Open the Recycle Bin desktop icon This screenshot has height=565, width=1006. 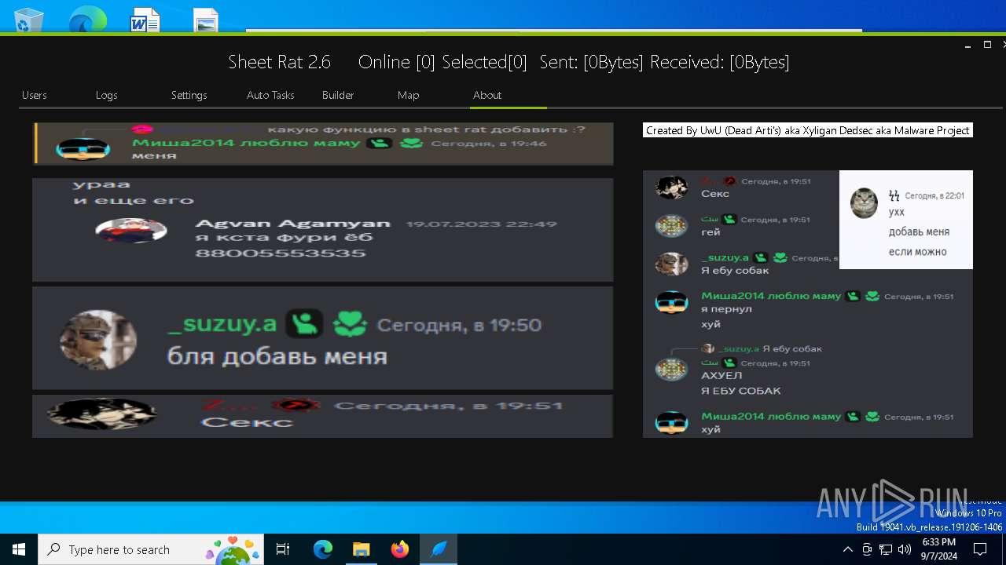[28, 20]
